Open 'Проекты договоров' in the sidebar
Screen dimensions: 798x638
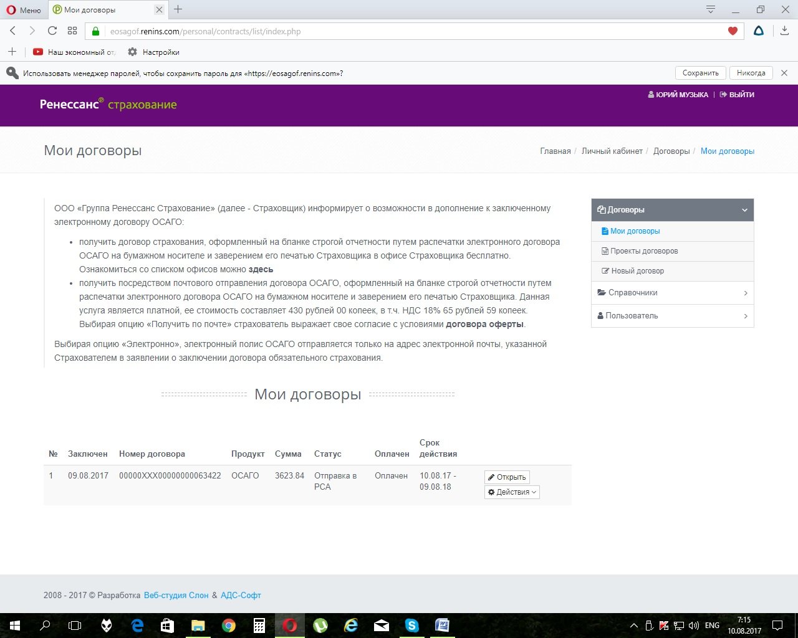click(672, 251)
